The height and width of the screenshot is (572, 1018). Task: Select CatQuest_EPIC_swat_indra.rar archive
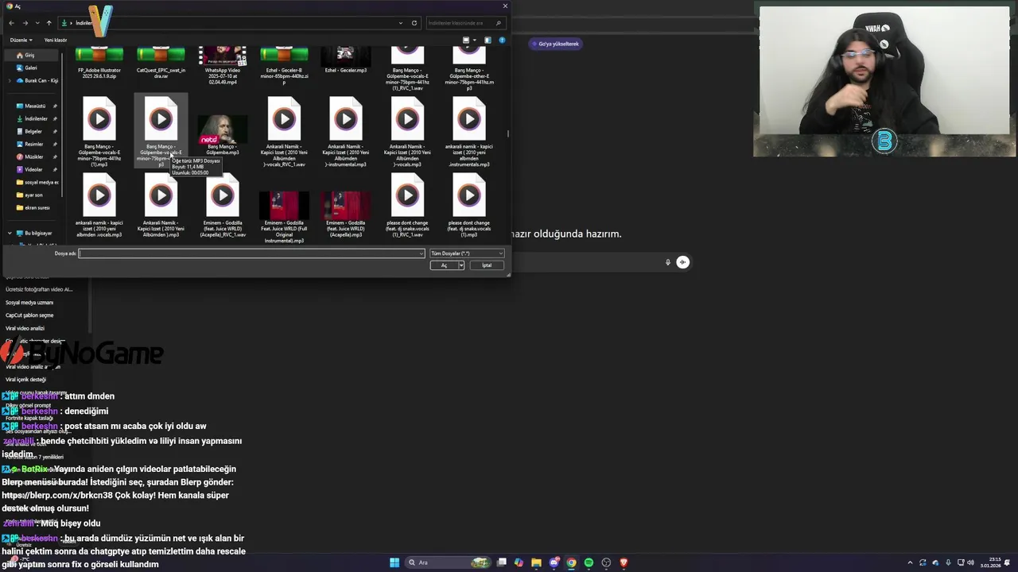pos(161,64)
